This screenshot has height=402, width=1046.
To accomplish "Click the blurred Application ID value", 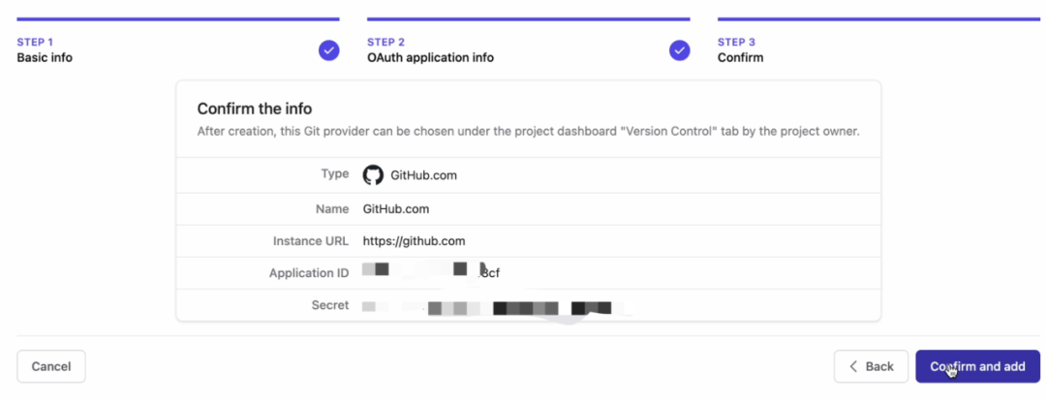I will pyautogui.click(x=431, y=272).
